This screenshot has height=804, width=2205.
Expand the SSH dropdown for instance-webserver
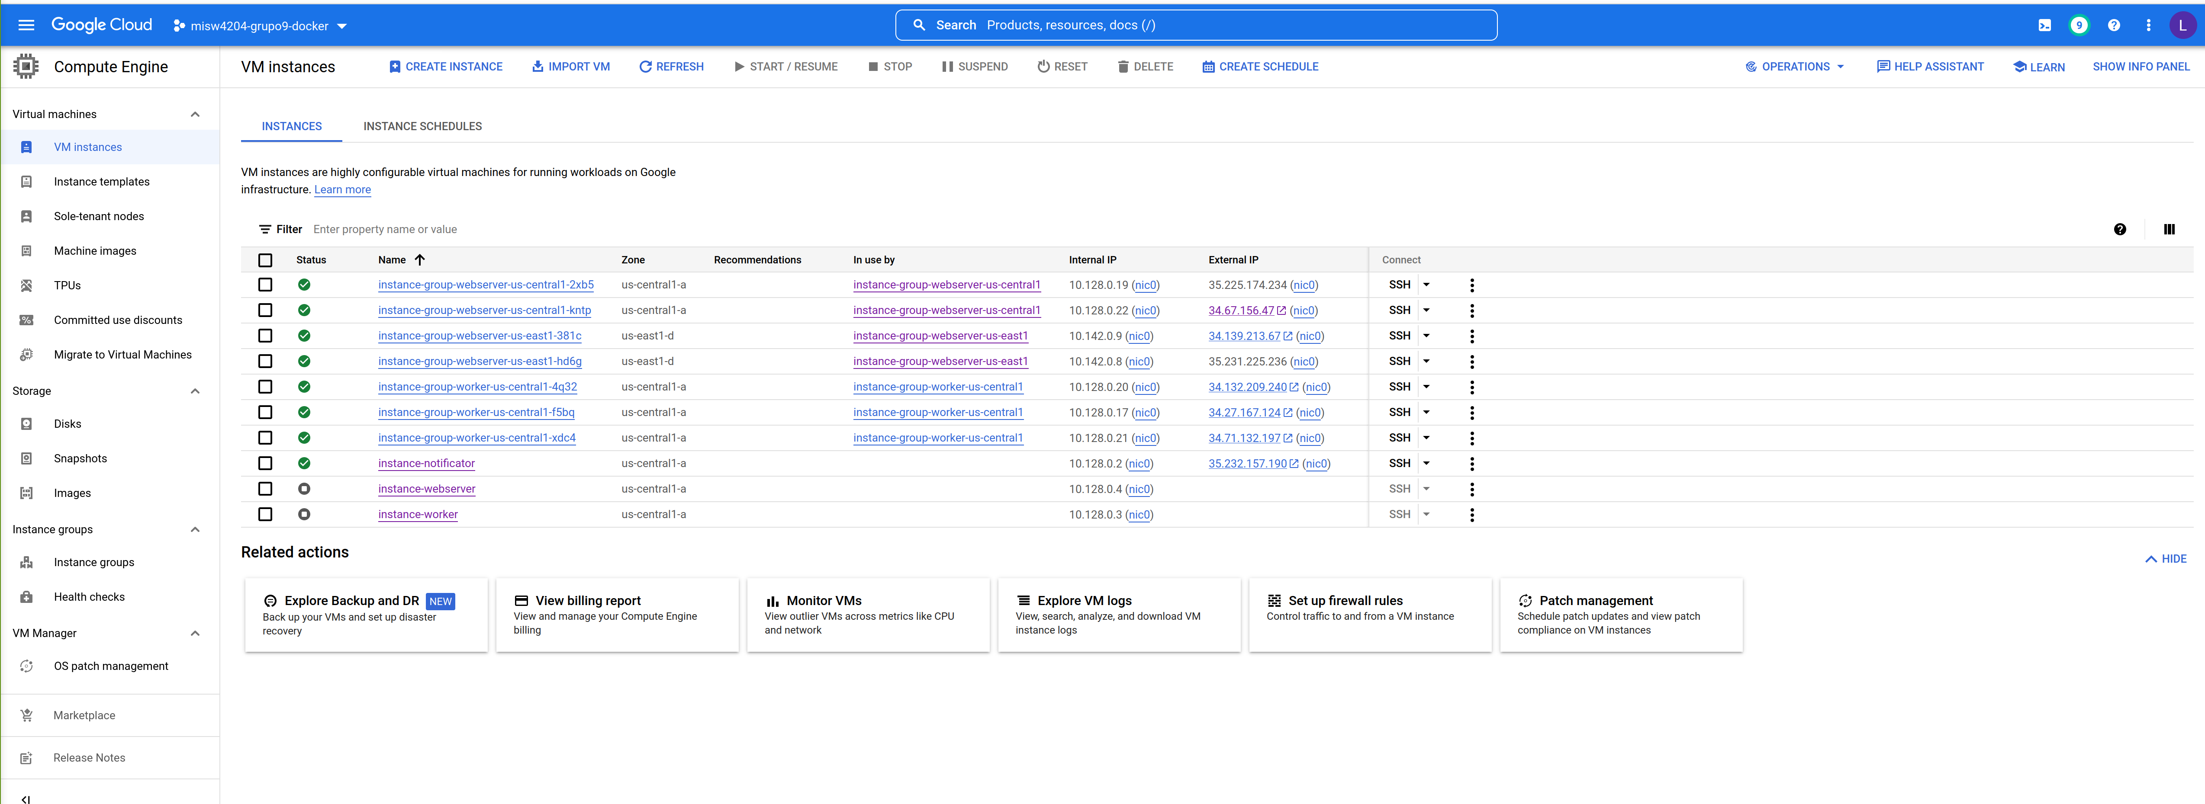coord(1426,488)
